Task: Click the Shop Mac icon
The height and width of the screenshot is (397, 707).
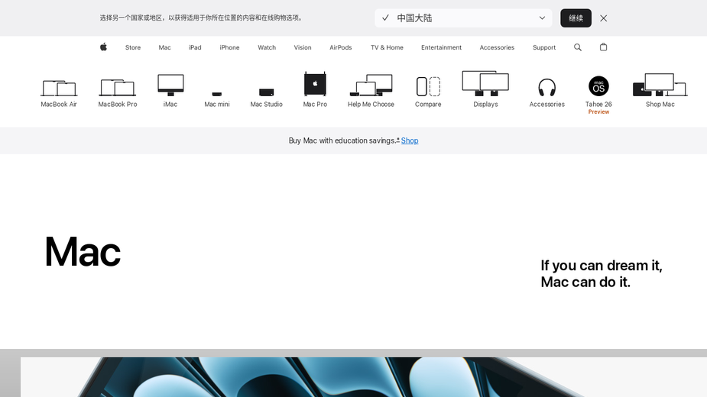Action: (660, 85)
